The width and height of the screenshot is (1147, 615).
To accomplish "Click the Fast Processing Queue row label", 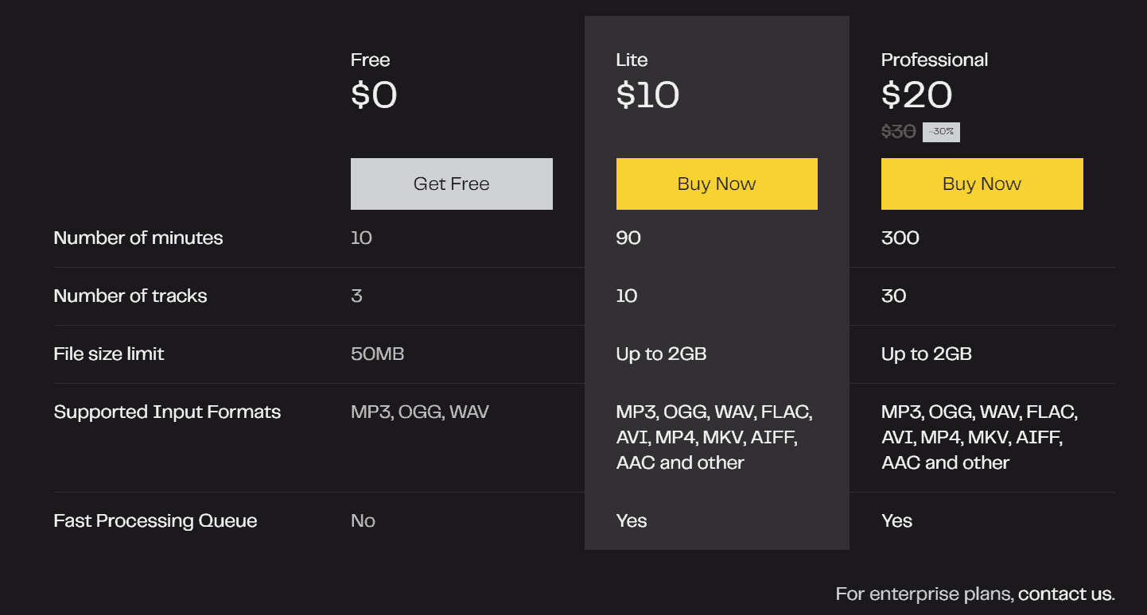I will [x=155, y=520].
